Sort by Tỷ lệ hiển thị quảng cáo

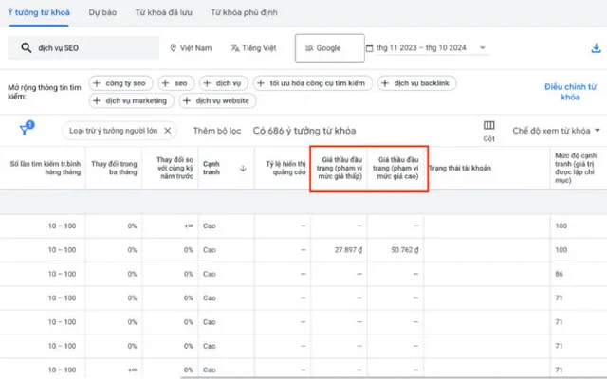point(285,168)
